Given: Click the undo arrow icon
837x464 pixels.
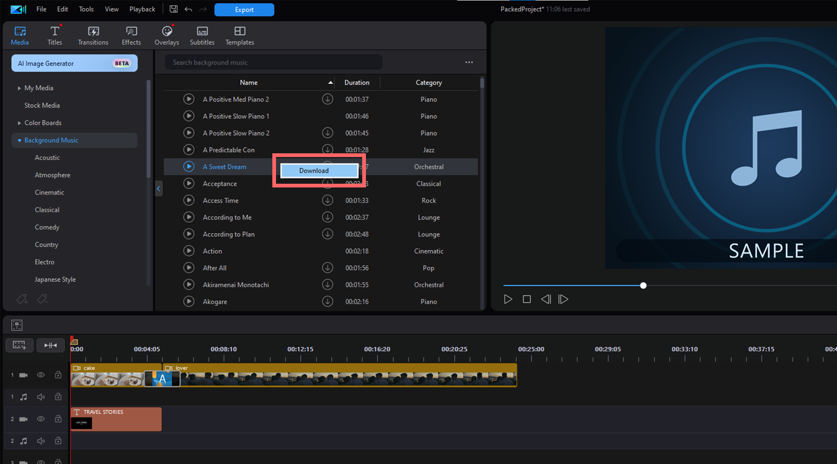Looking at the screenshot, I should 188,9.
